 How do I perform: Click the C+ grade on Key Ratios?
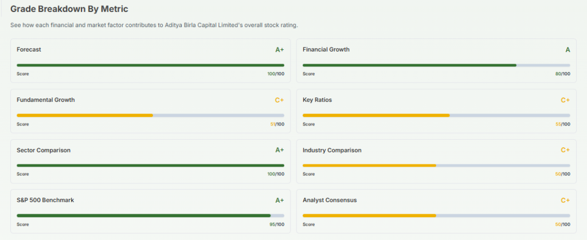point(565,100)
